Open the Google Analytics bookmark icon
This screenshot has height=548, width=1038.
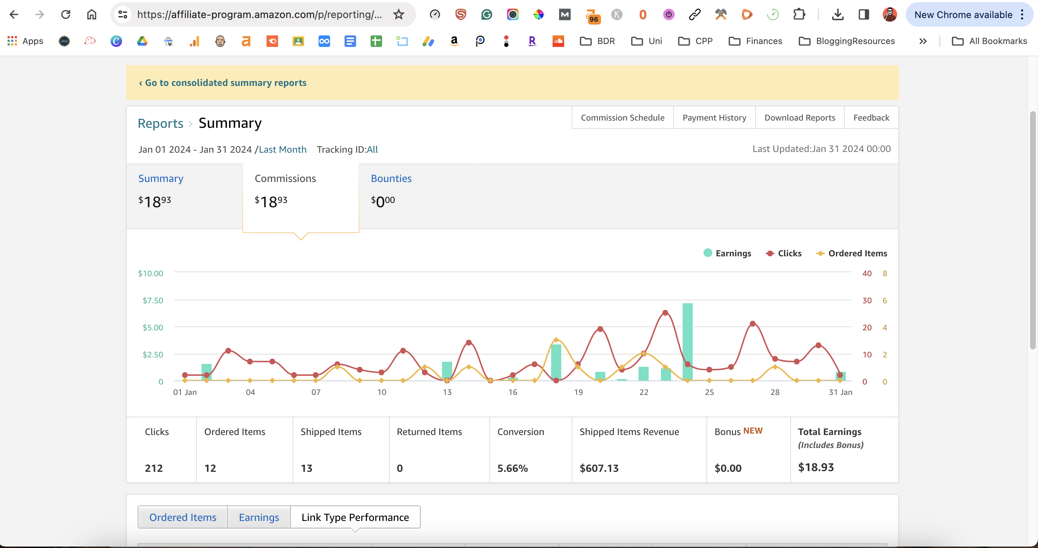[x=194, y=41]
